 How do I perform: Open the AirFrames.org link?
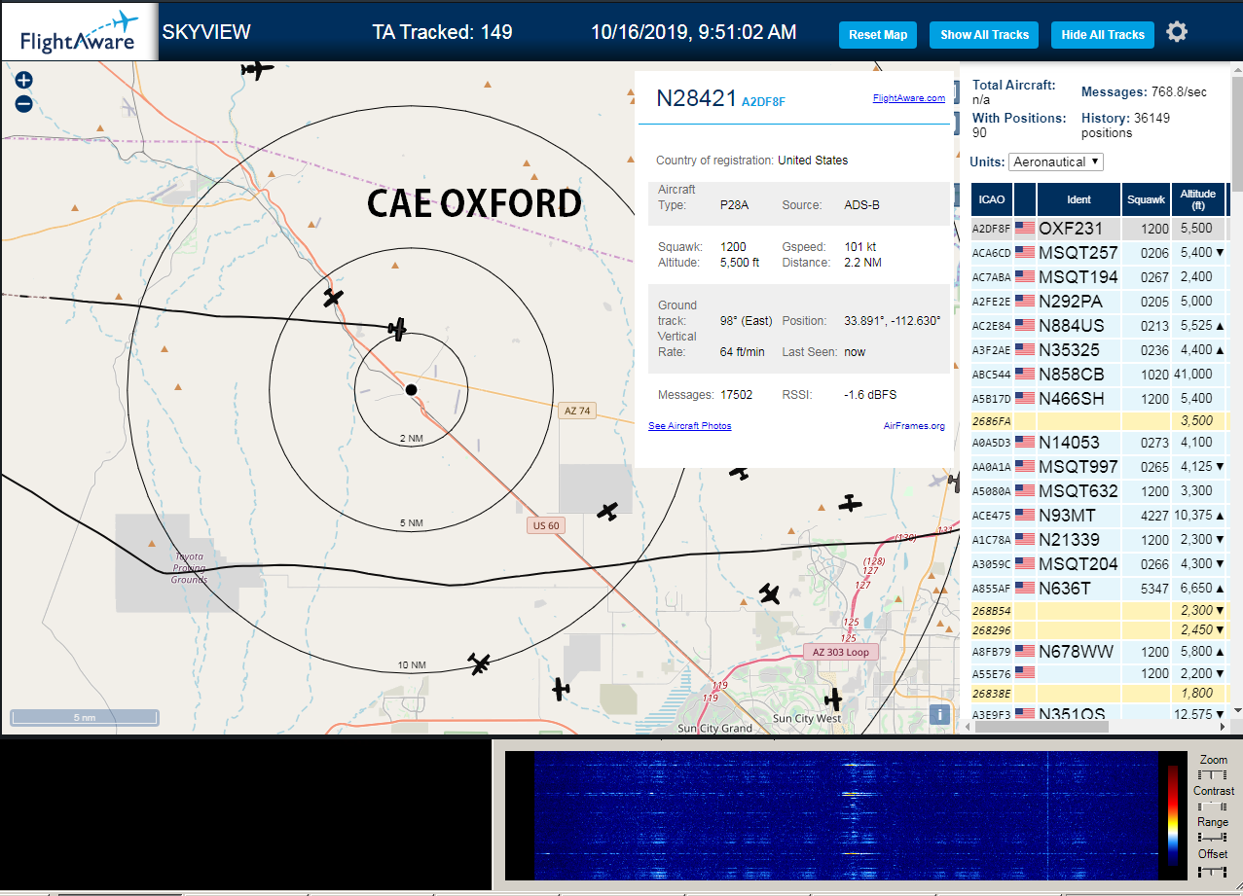coord(914,426)
